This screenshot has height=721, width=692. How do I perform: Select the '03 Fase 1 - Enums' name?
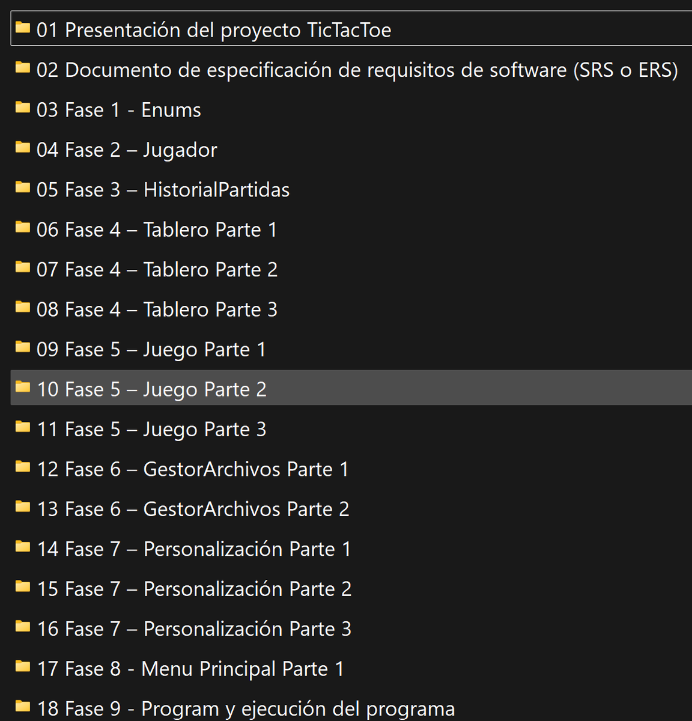pyautogui.click(x=119, y=110)
